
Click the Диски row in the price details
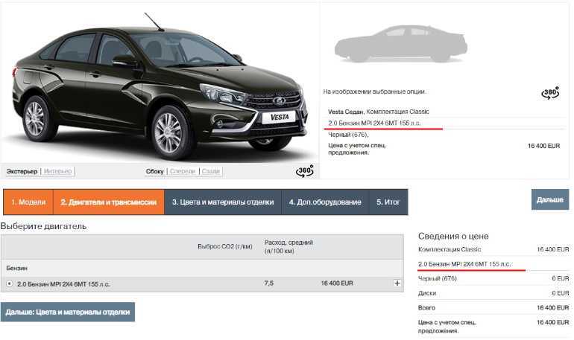pos(493,293)
